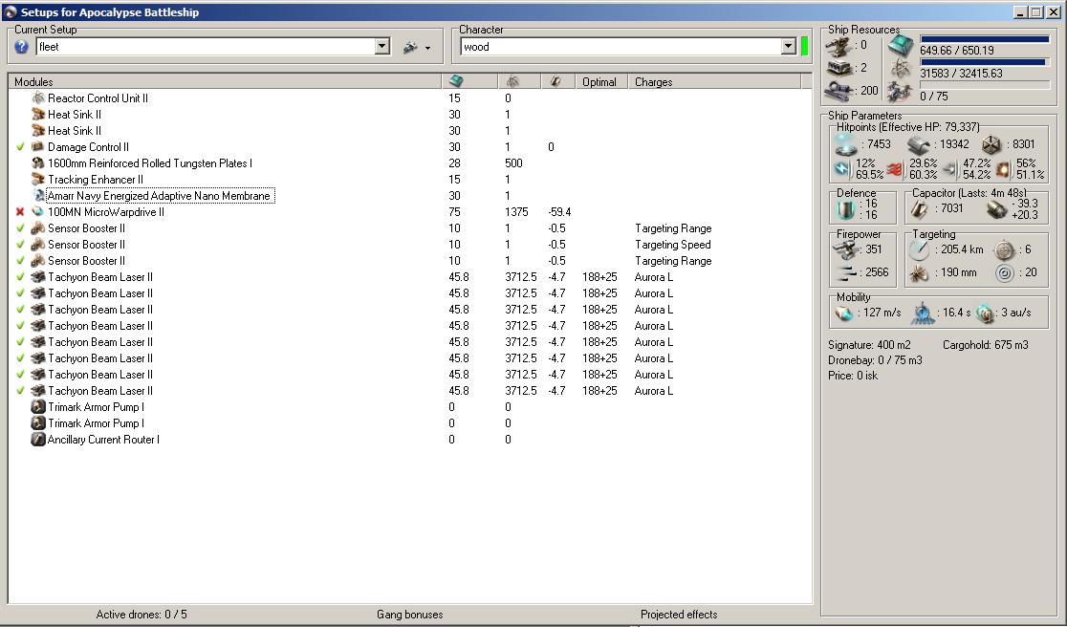Click the Ancillary Current Router I rig icon

tap(38, 440)
